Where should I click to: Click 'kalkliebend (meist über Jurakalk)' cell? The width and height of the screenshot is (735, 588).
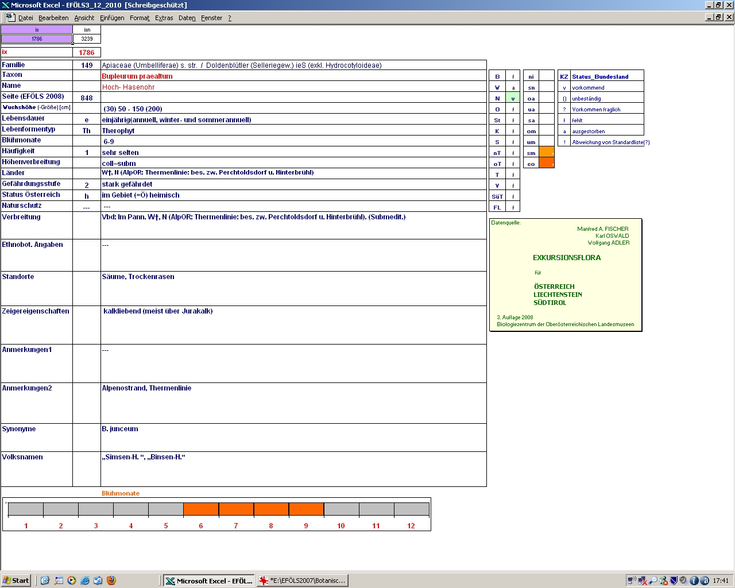pyautogui.click(x=293, y=325)
